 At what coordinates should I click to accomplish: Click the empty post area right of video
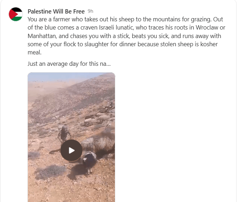(x=174, y=136)
